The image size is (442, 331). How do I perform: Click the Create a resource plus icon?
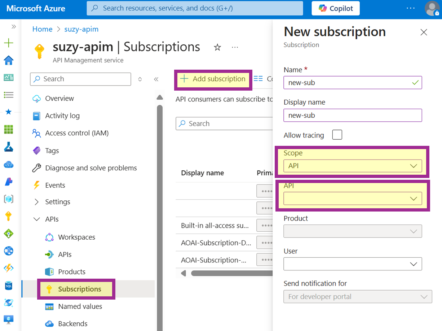(9, 43)
